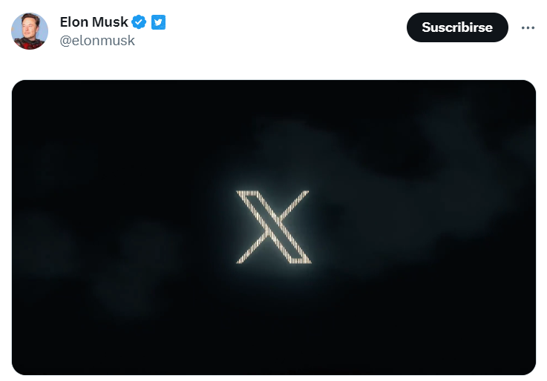Select the square blue bird badge
The height and width of the screenshot is (381, 547).
[158, 22]
